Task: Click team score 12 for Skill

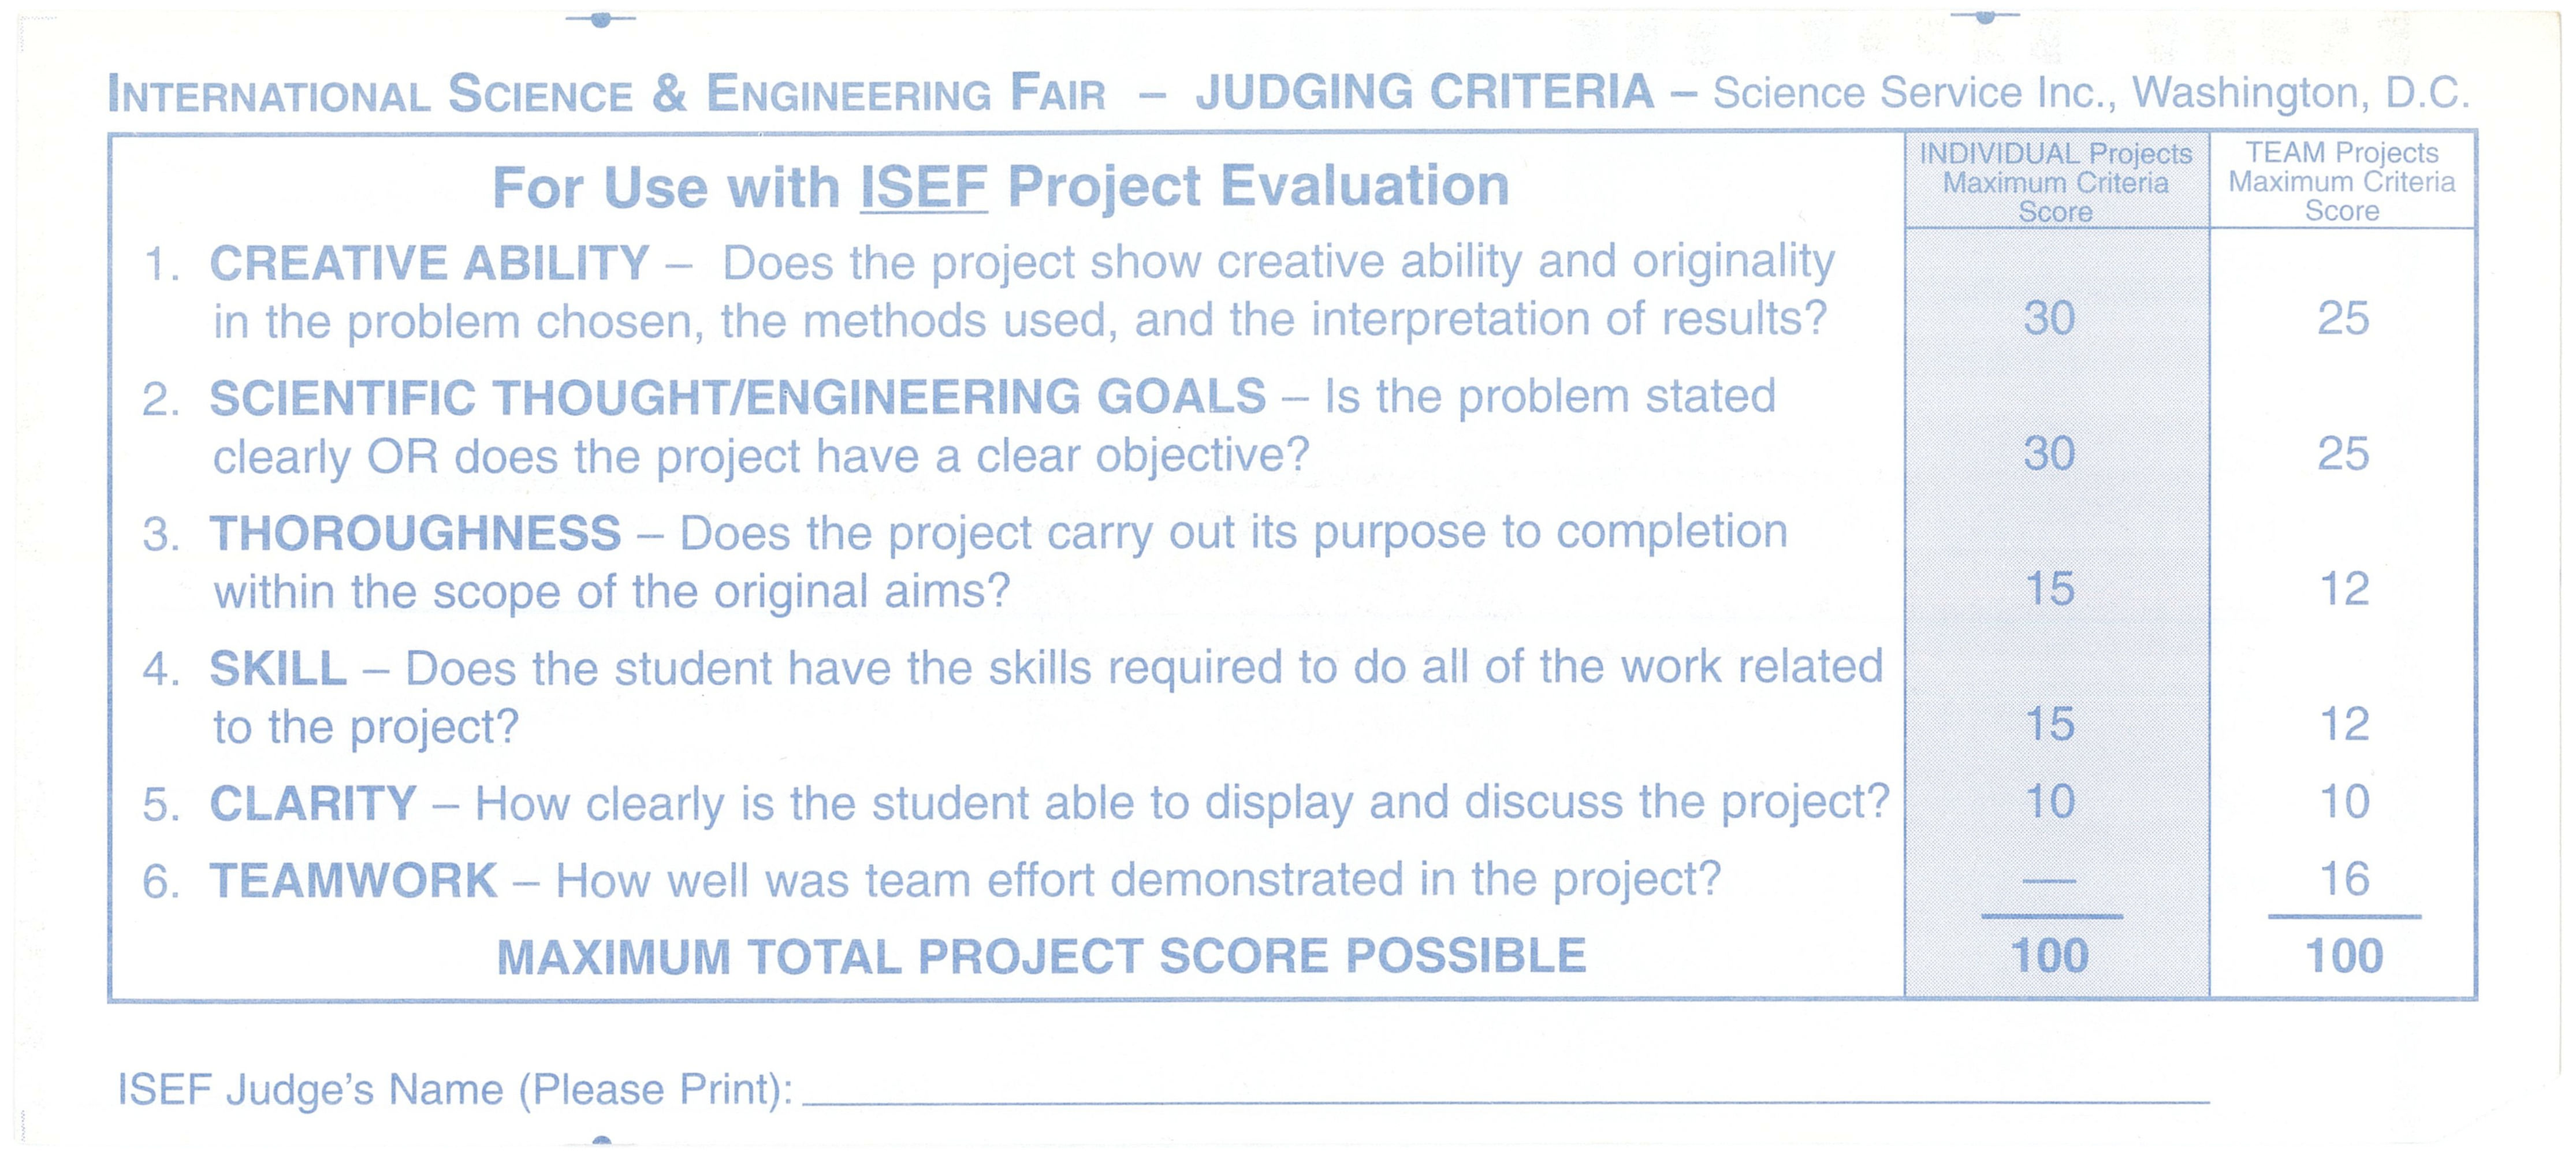Action: tap(2343, 723)
